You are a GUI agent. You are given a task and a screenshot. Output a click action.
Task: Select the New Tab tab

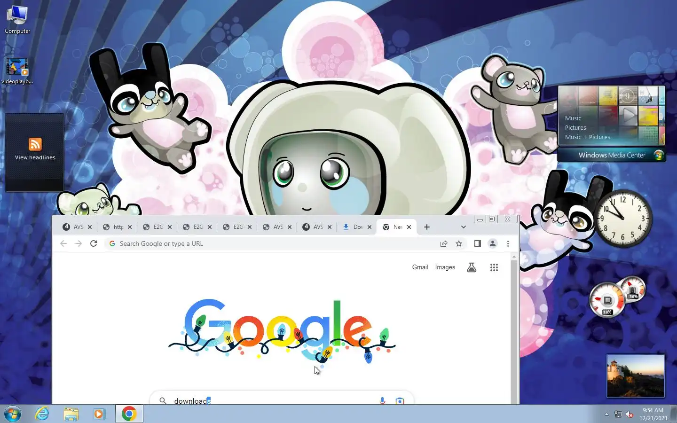click(x=397, y=227)
